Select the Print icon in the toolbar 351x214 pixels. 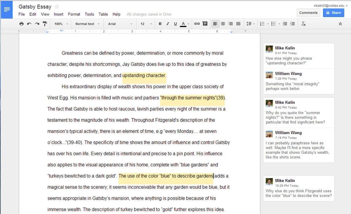(x=21, y=23)
